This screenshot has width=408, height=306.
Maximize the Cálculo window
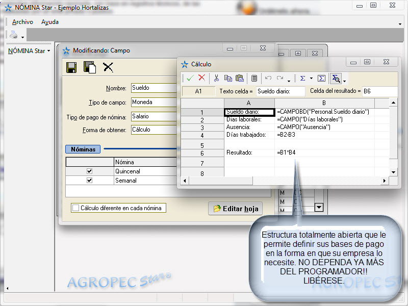[x=367, y=62]
